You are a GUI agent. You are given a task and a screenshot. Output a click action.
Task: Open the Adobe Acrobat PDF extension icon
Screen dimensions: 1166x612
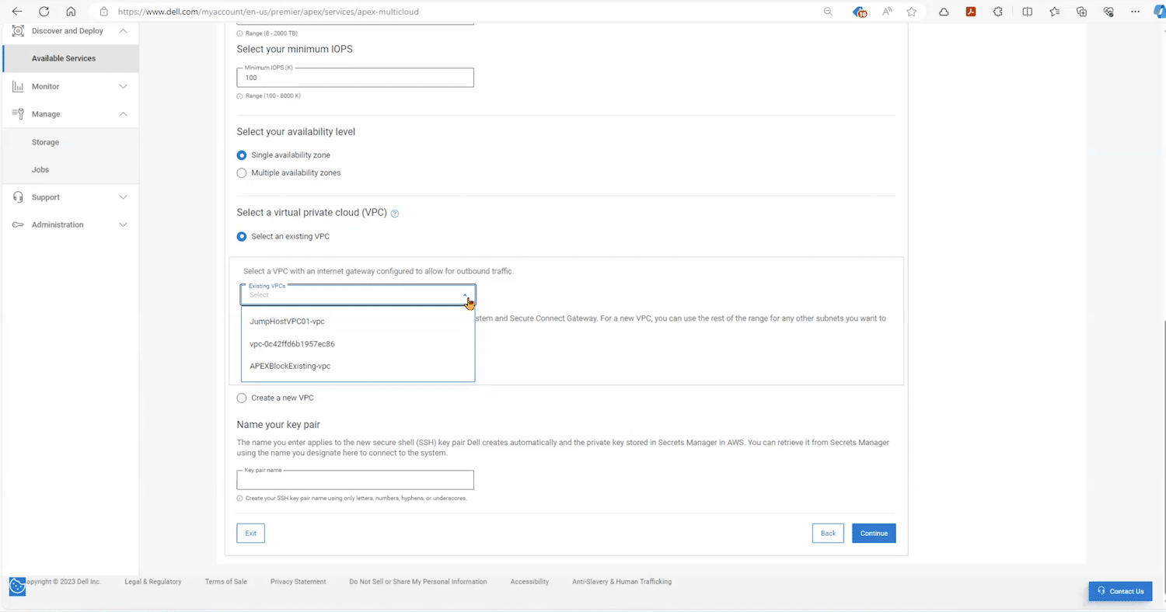(971, 12)
